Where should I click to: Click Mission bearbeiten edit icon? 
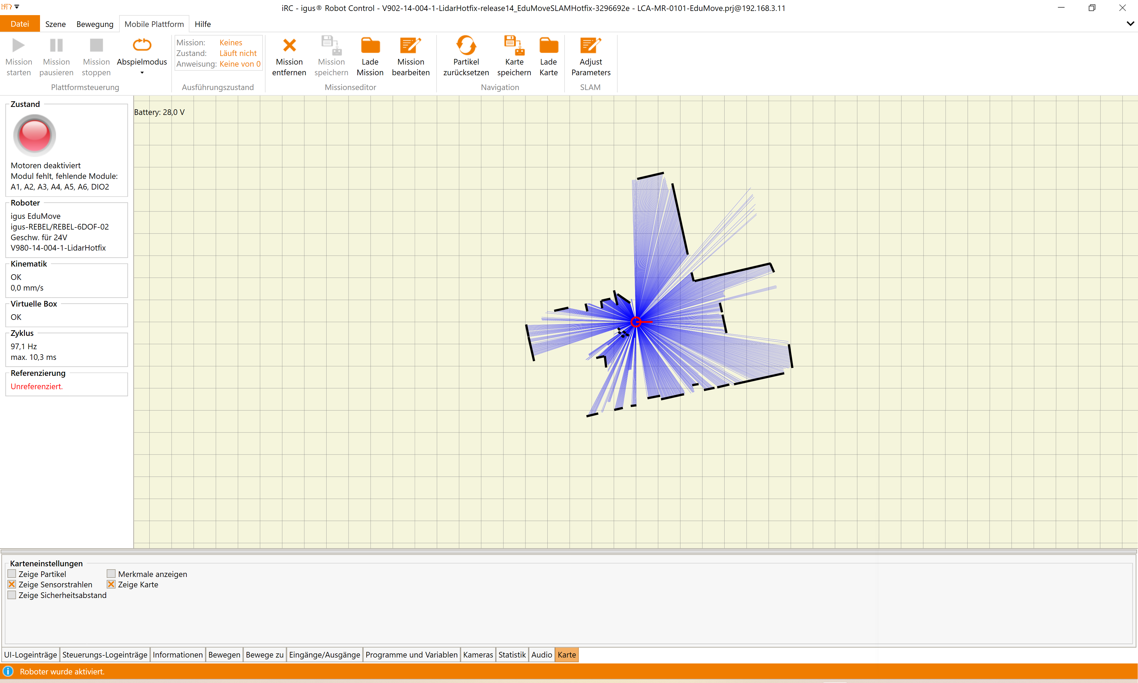tap(410, 46)
